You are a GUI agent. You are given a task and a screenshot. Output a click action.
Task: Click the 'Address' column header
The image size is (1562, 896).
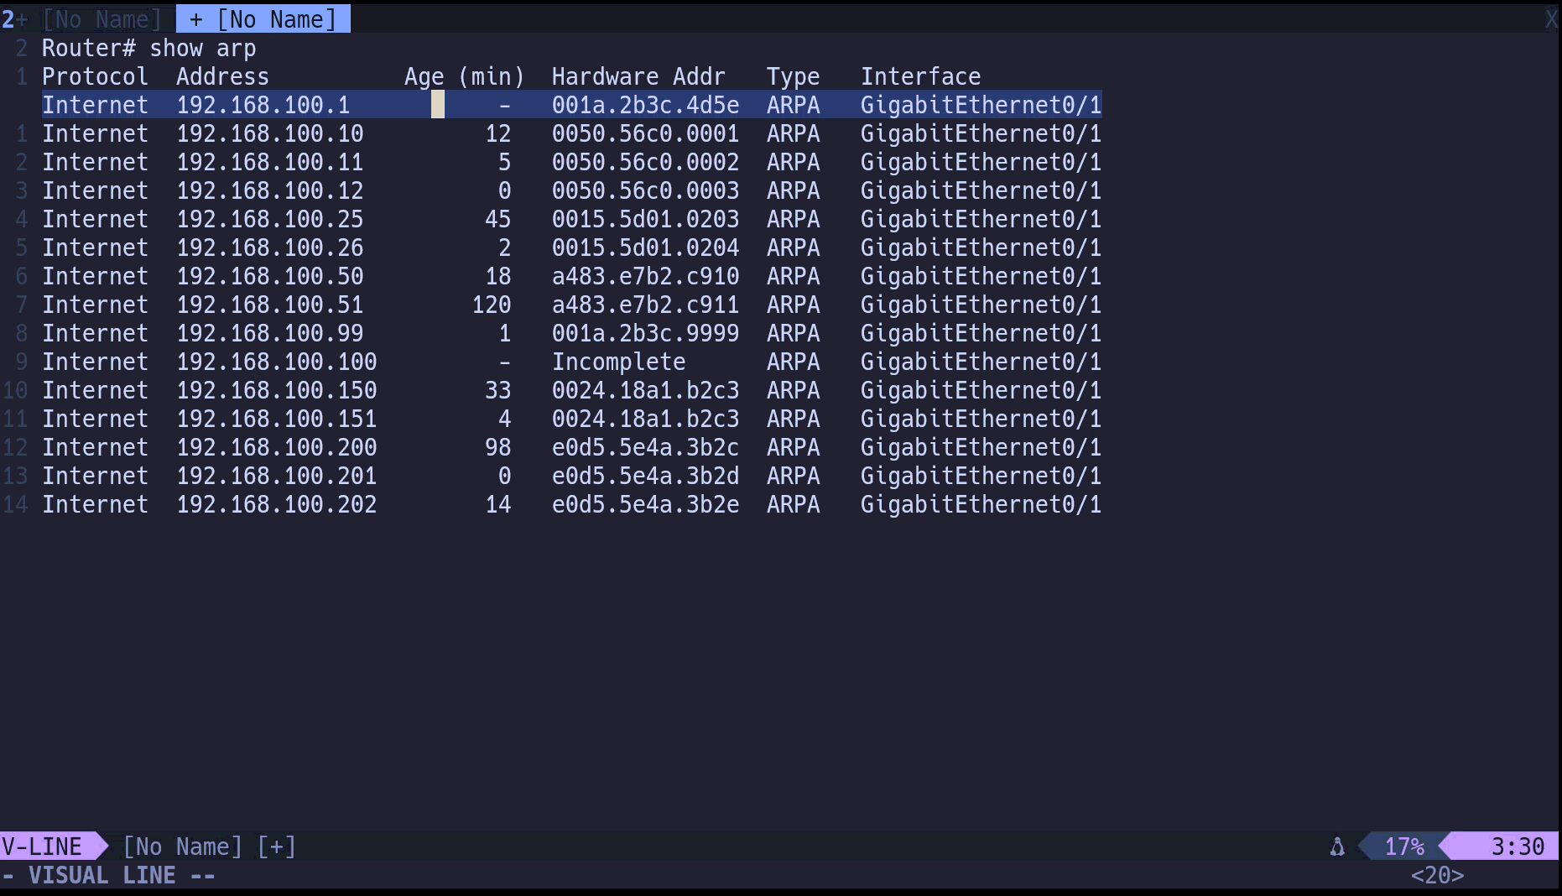click(x=223, y=76)
